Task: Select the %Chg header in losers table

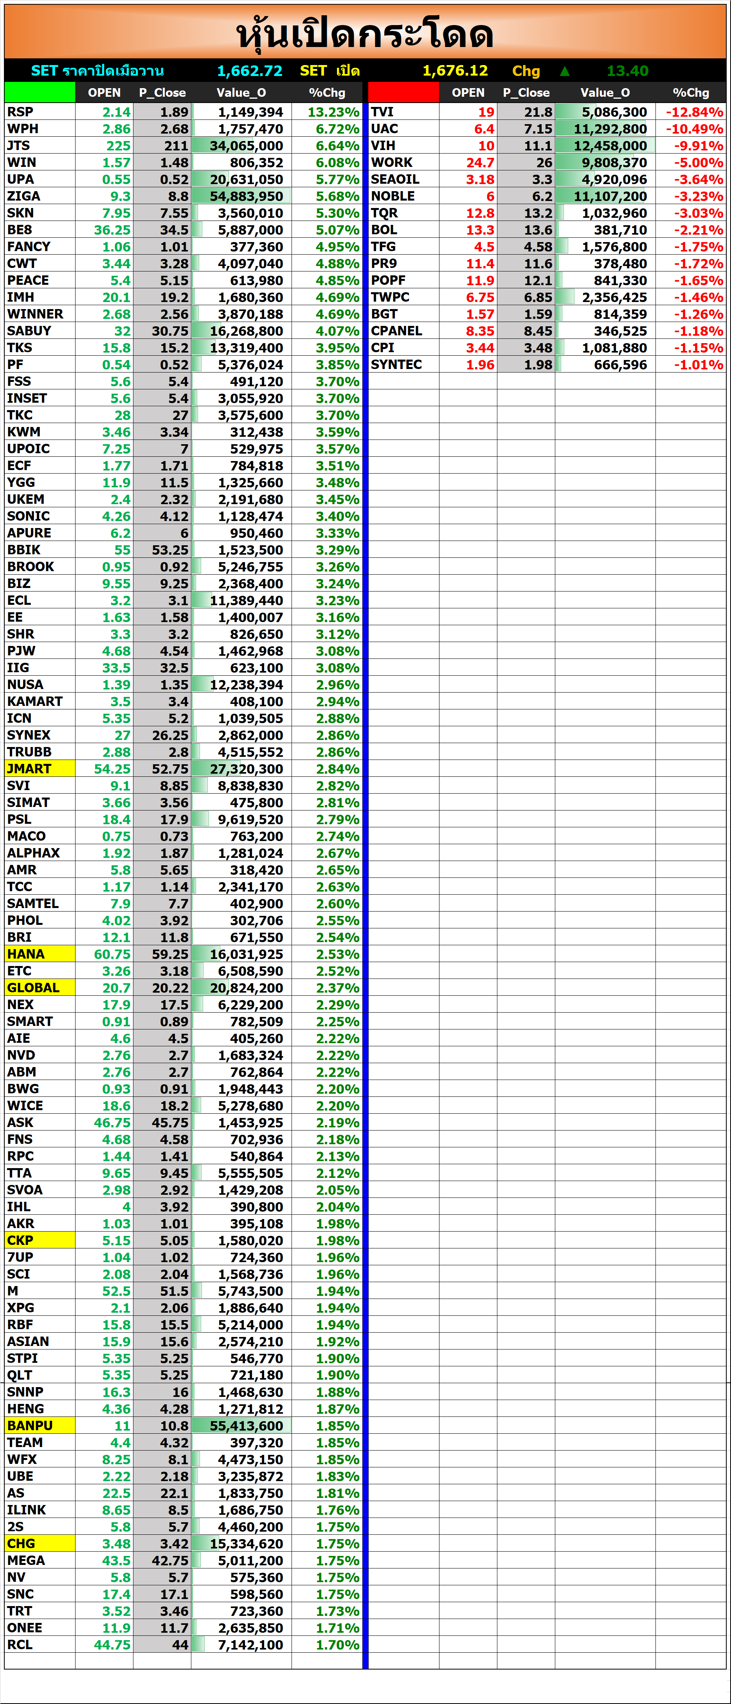Action: [x=691, y=92]
